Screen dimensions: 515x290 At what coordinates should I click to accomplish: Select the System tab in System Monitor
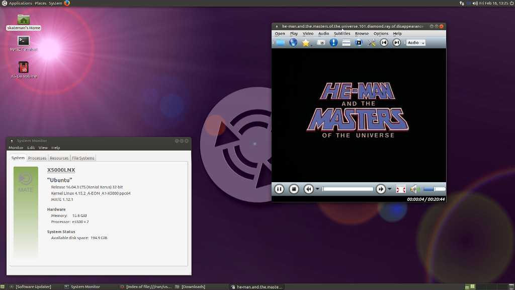tap(18, 158)
